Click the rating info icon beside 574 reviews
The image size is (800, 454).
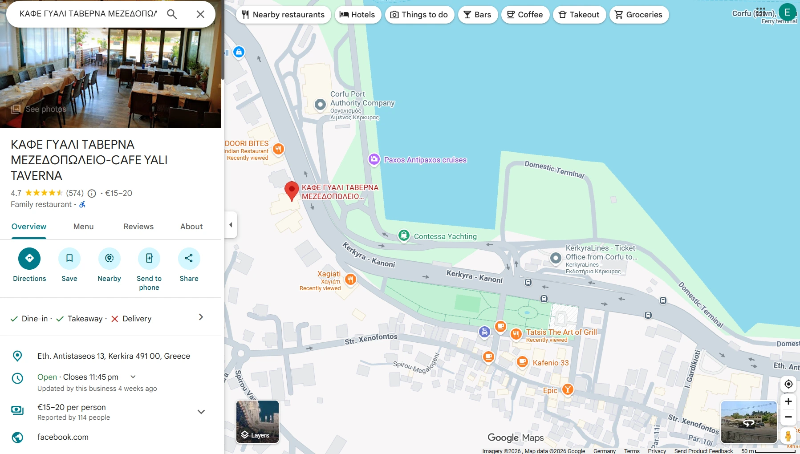tap(92, 193)
